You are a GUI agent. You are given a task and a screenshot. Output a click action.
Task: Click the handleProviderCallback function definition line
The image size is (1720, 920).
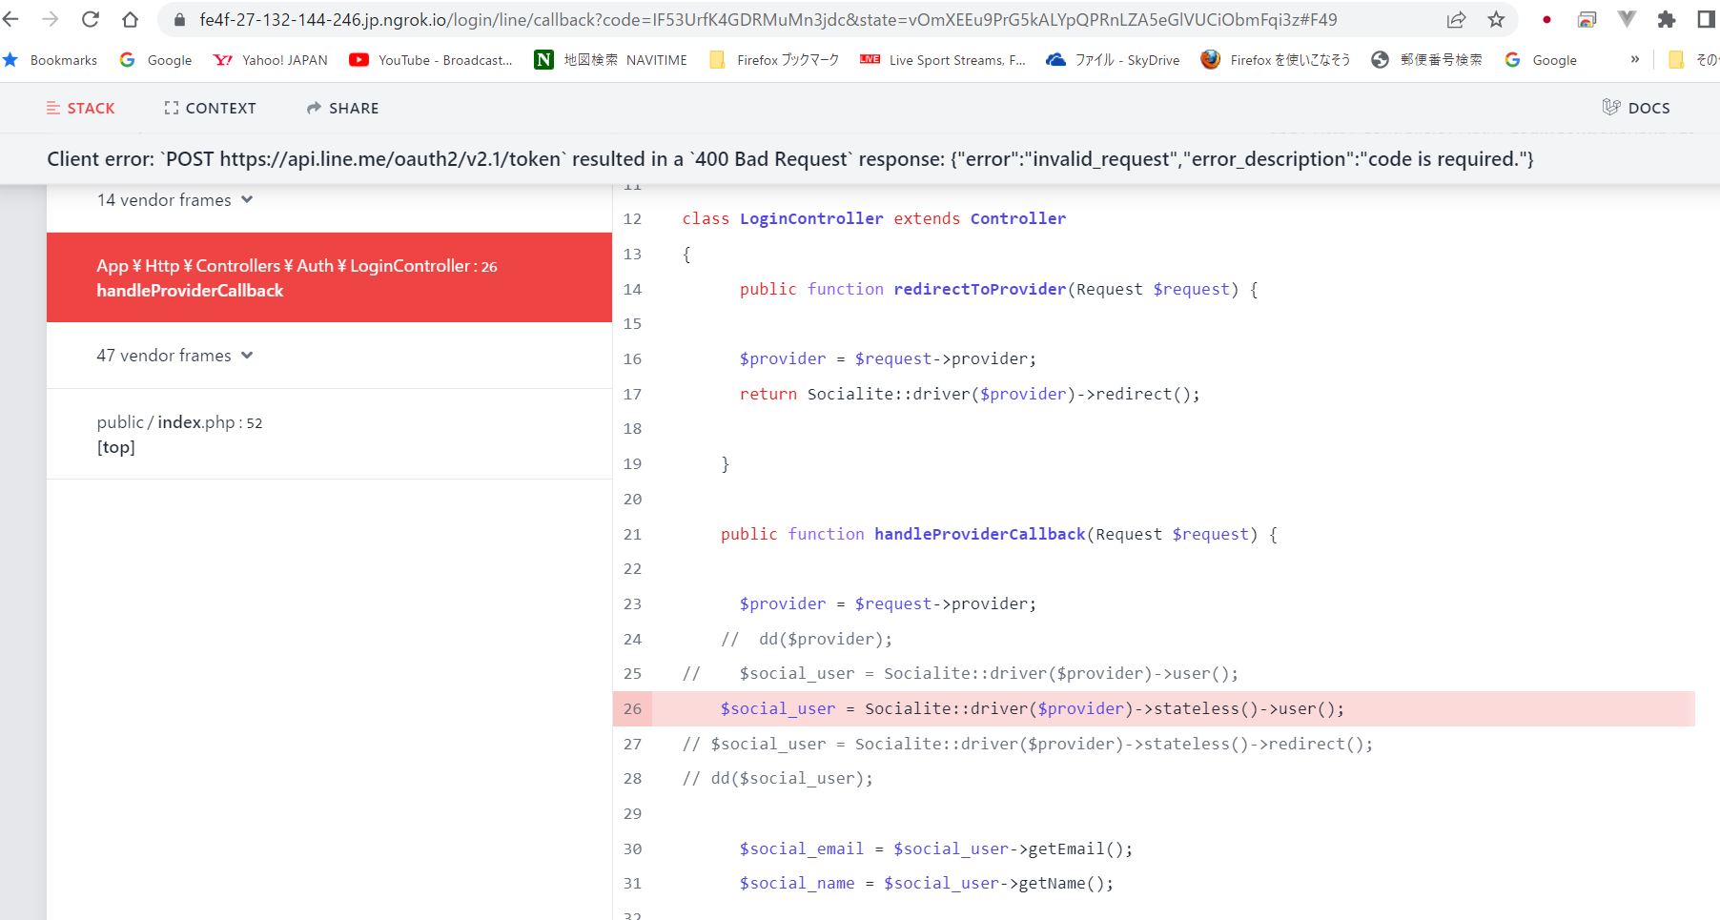pos(998,534)
